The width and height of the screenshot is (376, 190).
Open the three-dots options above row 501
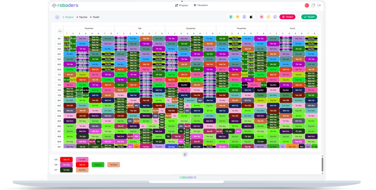(x=60, y=31)
